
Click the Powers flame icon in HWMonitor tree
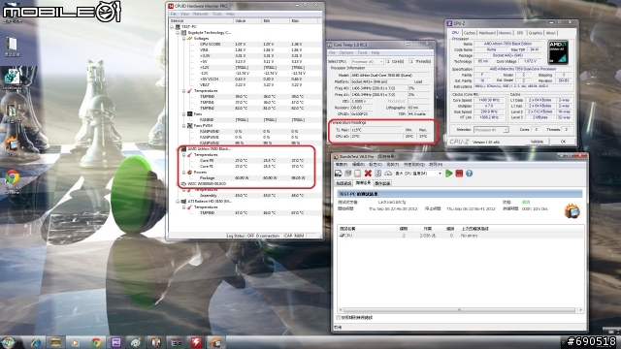coord(190,173)
